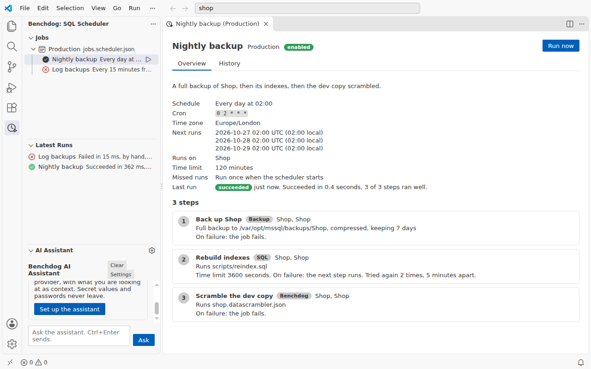Click the play icon on the Nightly backup job

(149, 60)
